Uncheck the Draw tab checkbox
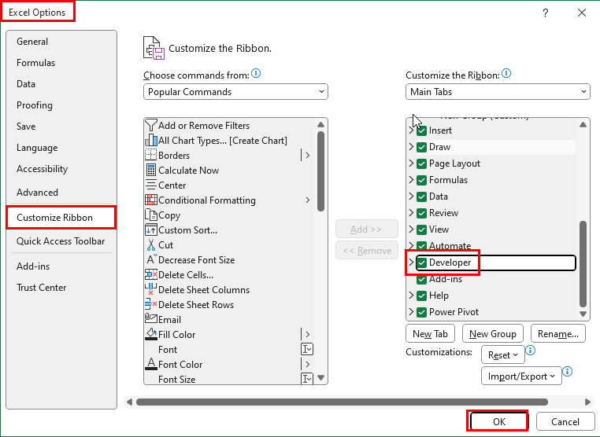This screenshot has width=600, height=437. coord(422,147)
